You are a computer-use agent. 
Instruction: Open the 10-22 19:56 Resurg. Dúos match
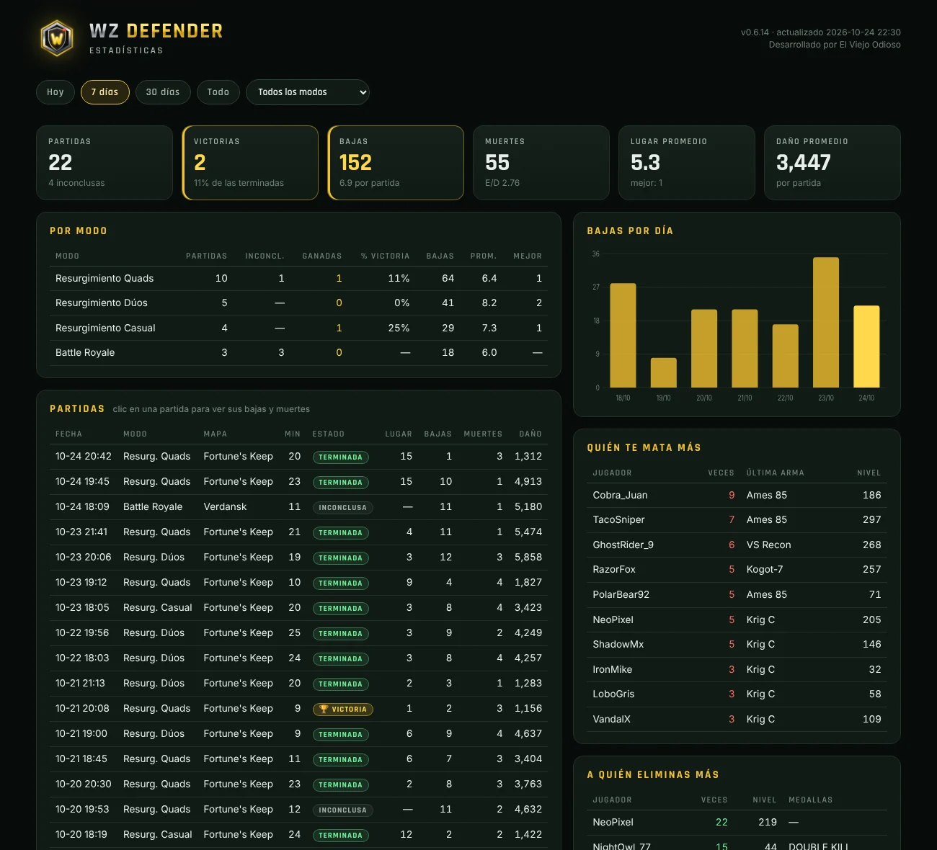coord(298,633)
